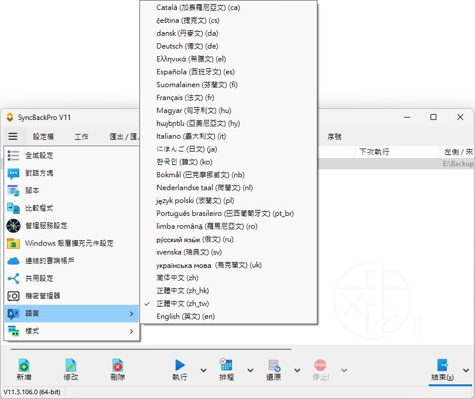Screen dimensions: 475x399
Task: Click the 下次執行 column header
Action: (x=374, y=152)
